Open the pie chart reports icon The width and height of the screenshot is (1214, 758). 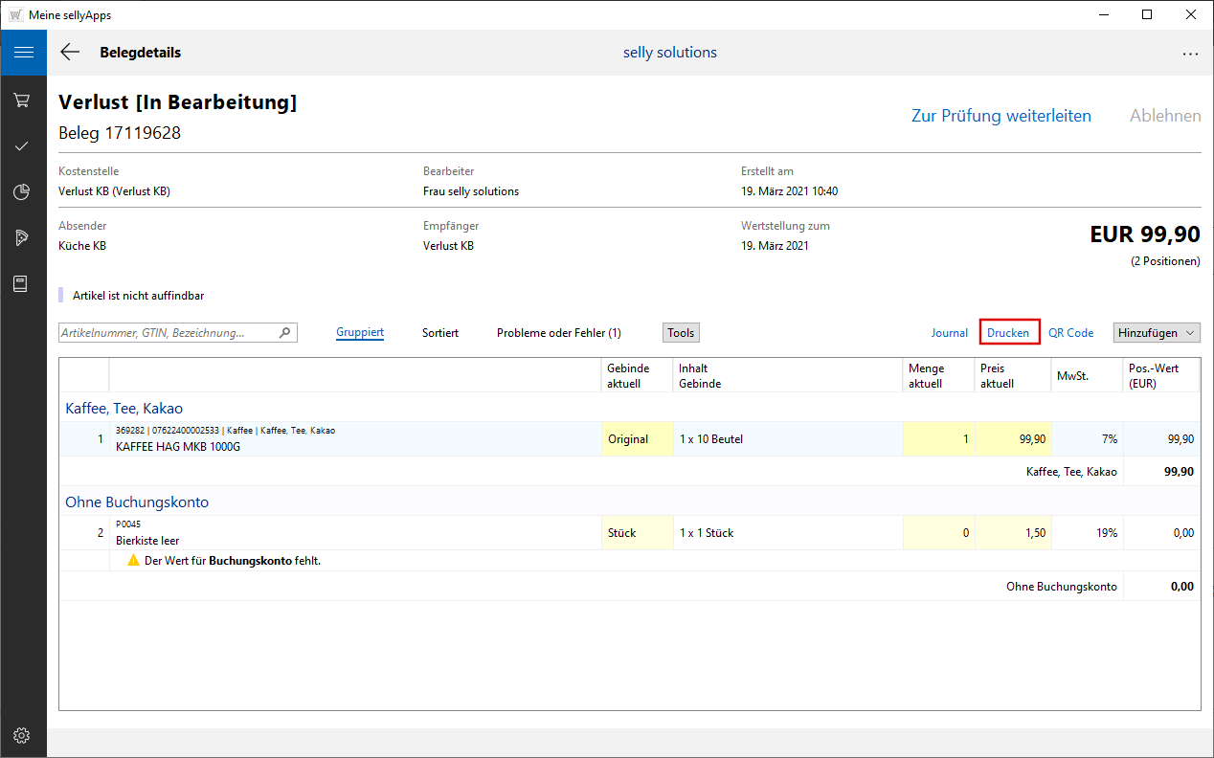click(x=22, y=191)
